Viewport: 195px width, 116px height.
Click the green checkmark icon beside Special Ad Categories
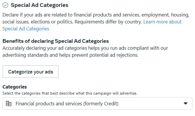point(5,5)
